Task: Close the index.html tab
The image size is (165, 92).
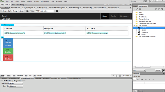Action: point(9,5)
